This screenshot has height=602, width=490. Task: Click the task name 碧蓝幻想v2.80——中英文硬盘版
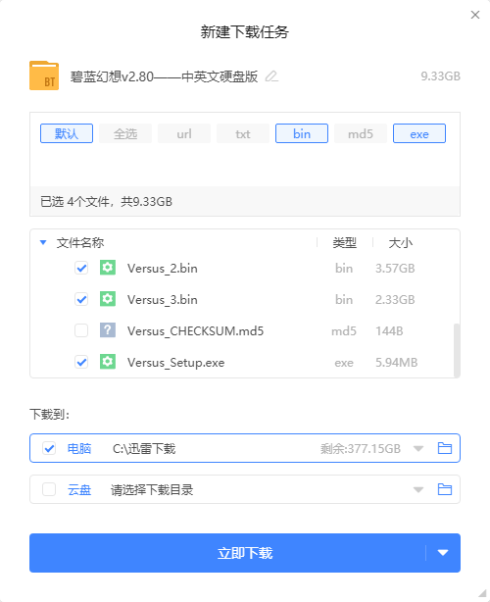pos(164,76)
